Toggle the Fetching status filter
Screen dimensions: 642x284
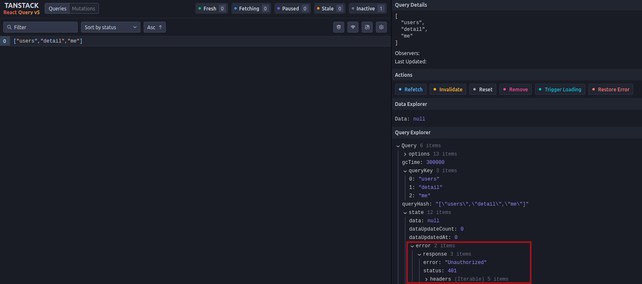point(251,8)
